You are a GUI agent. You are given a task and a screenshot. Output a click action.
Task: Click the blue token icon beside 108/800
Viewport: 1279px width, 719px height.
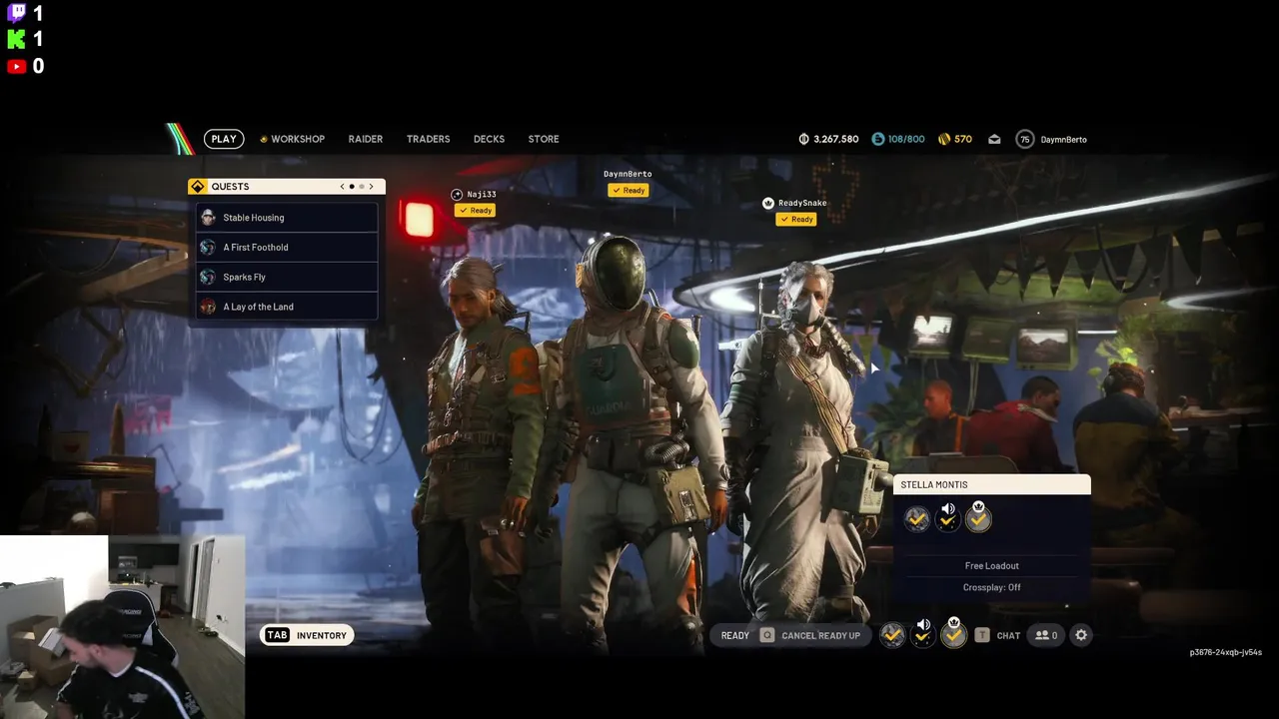pyautogui.click(x=878, y=139)
